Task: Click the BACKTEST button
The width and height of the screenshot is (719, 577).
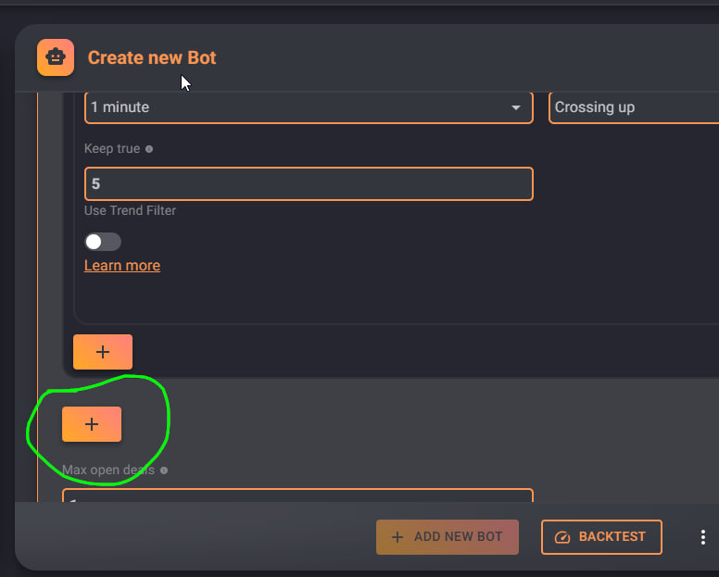Action: tap(601, 537)
